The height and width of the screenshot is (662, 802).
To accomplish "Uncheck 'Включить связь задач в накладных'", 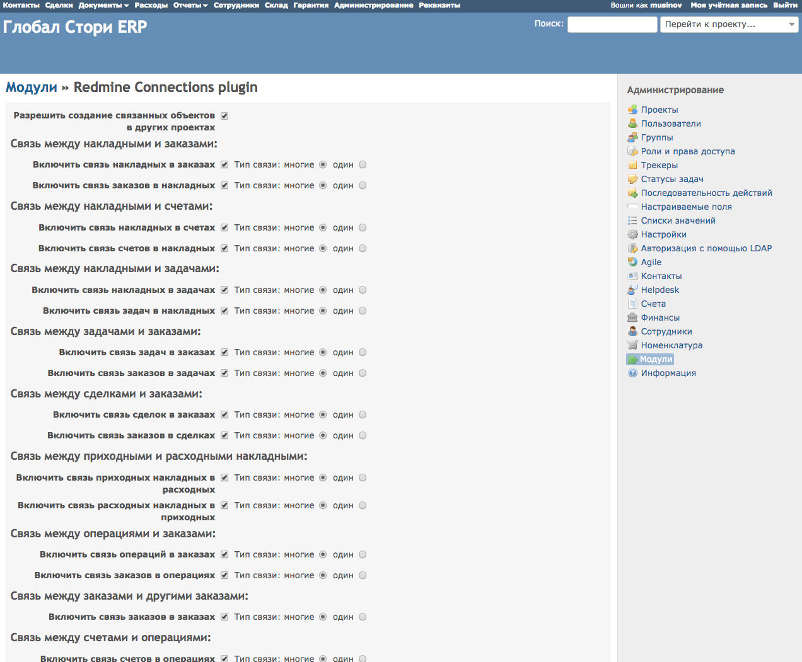I will coord(224,311).
